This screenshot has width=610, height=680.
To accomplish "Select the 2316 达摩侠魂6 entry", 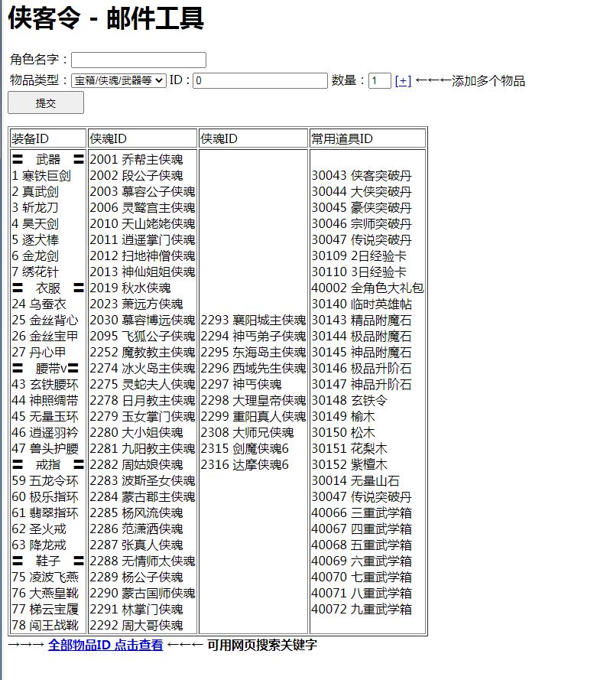I will click(x=245, y=464).
